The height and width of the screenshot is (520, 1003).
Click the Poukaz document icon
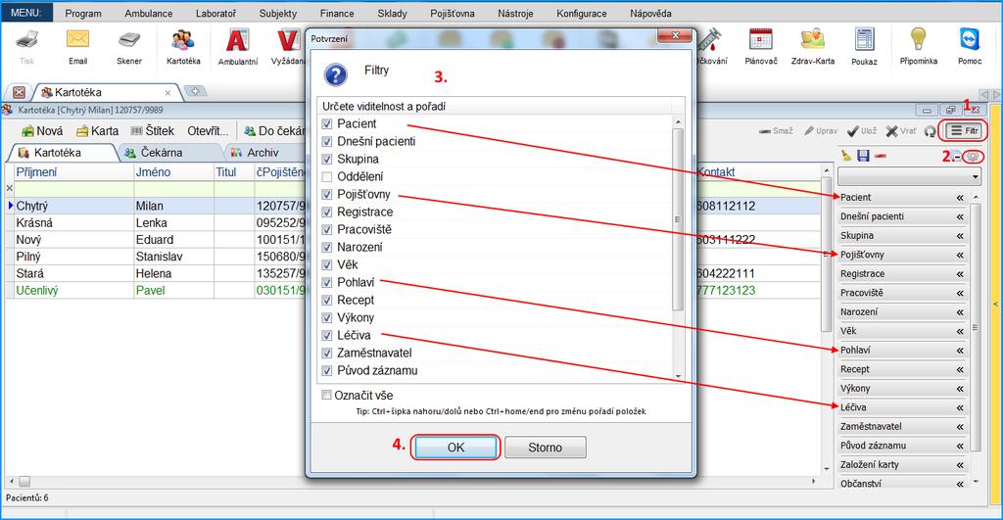point(864,41)
